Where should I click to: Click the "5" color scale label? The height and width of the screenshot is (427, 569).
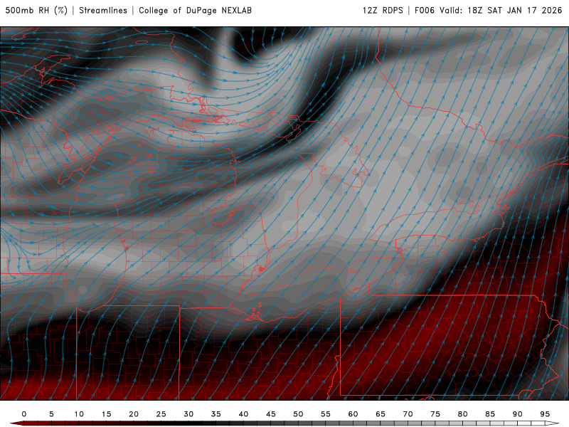click(51, 414)
